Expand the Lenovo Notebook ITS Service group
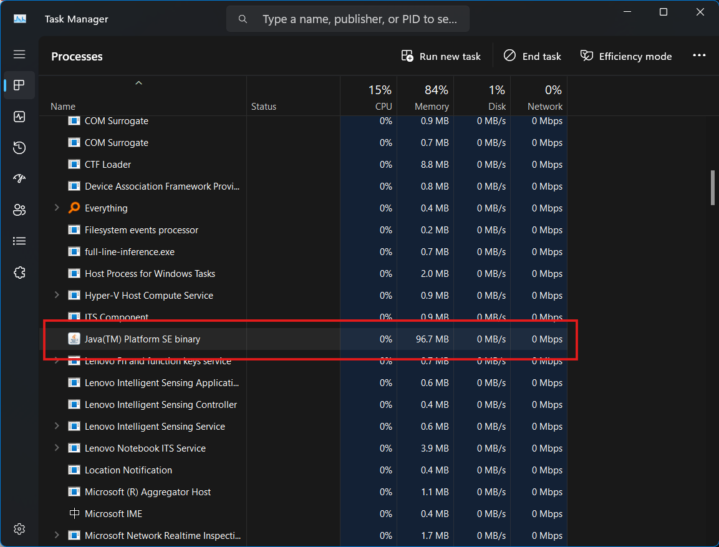 [57, 447]
